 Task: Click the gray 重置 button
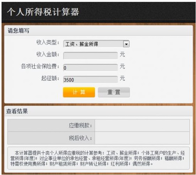114,92
